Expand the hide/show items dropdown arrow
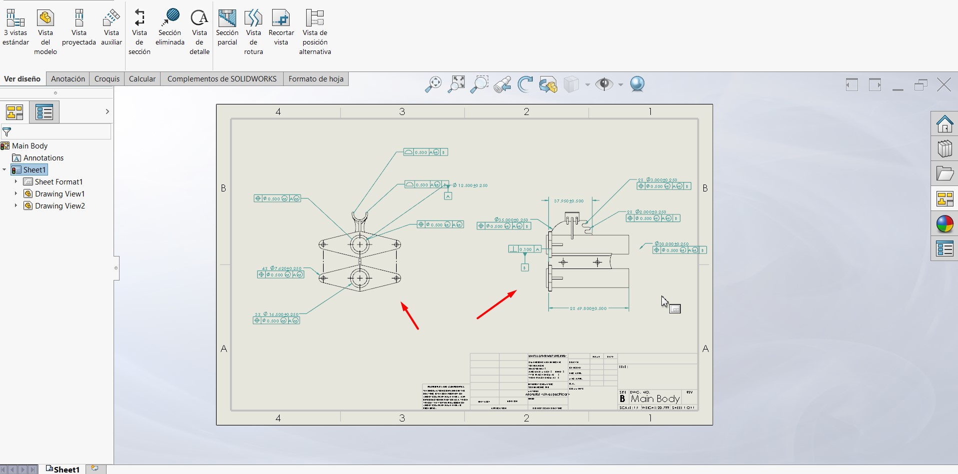Image resolution: width=958 pixels, height=474 pixels. click(x=621, y=84)
